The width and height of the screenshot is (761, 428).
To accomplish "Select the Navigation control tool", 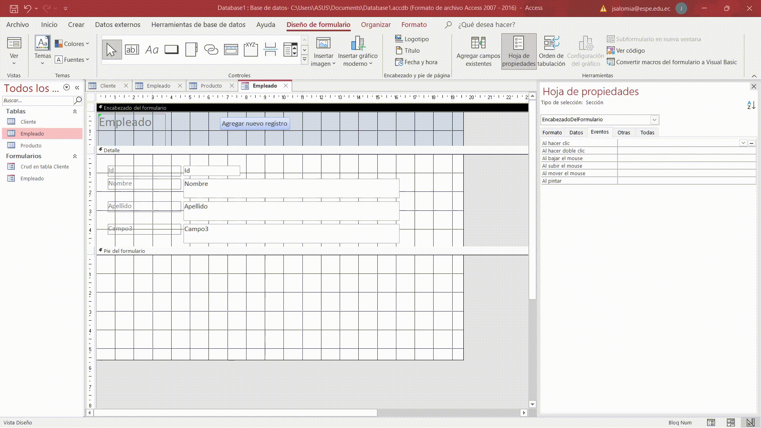I will (231, 50).
